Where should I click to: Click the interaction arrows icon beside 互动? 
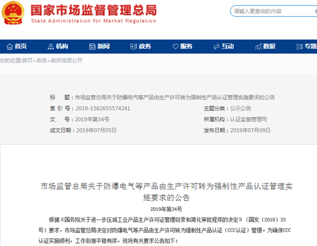[216, 47]
